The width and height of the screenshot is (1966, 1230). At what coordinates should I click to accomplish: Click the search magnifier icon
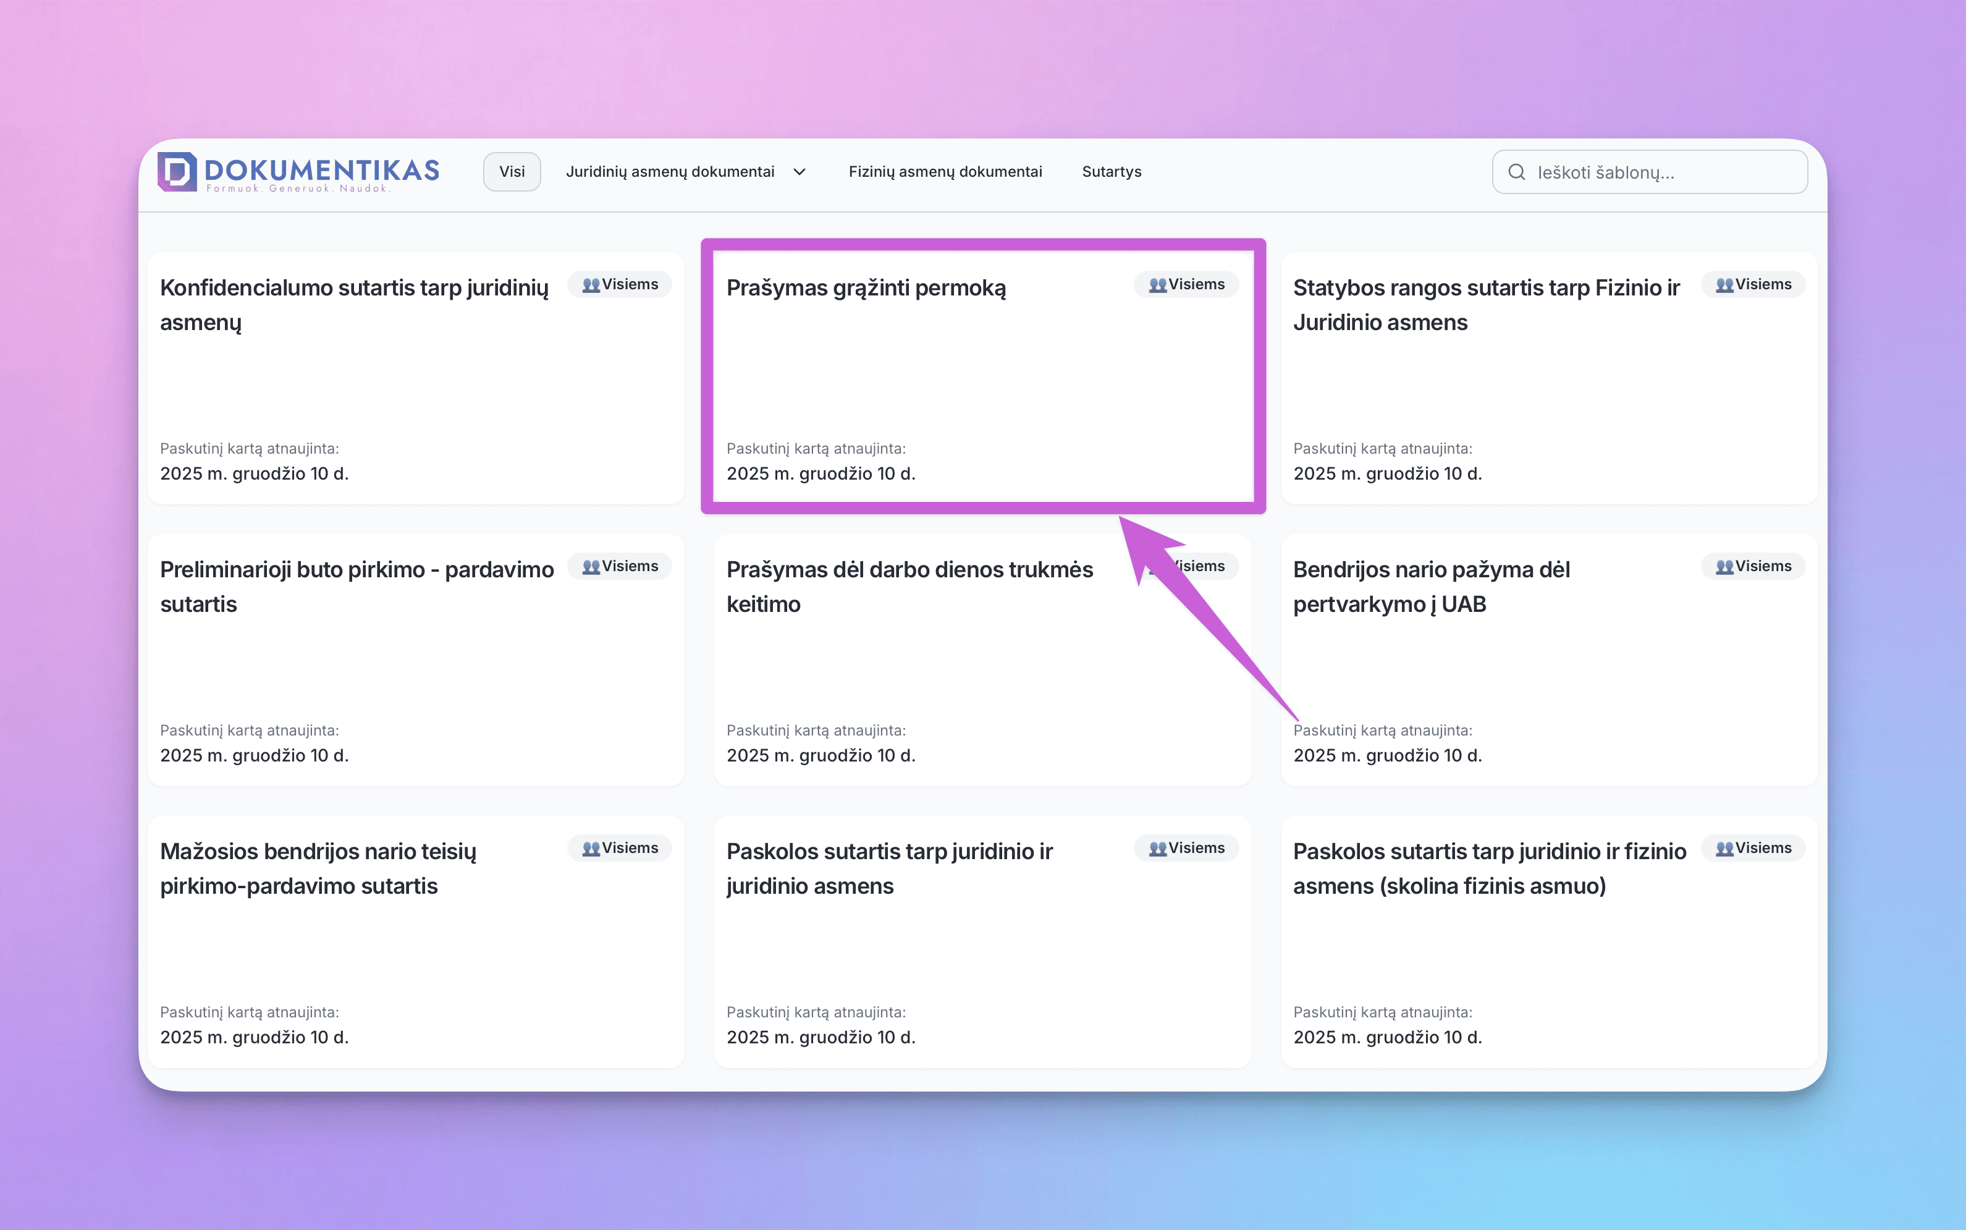pyautogui.click(x=1516, y=172)
